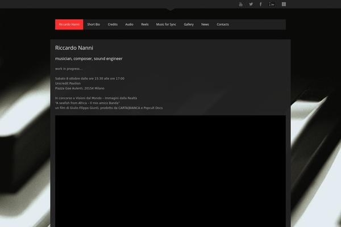This screenshot has height=227, width=341.
Task: Open the YouTube social icon
Action: click(x=240, y=5)
